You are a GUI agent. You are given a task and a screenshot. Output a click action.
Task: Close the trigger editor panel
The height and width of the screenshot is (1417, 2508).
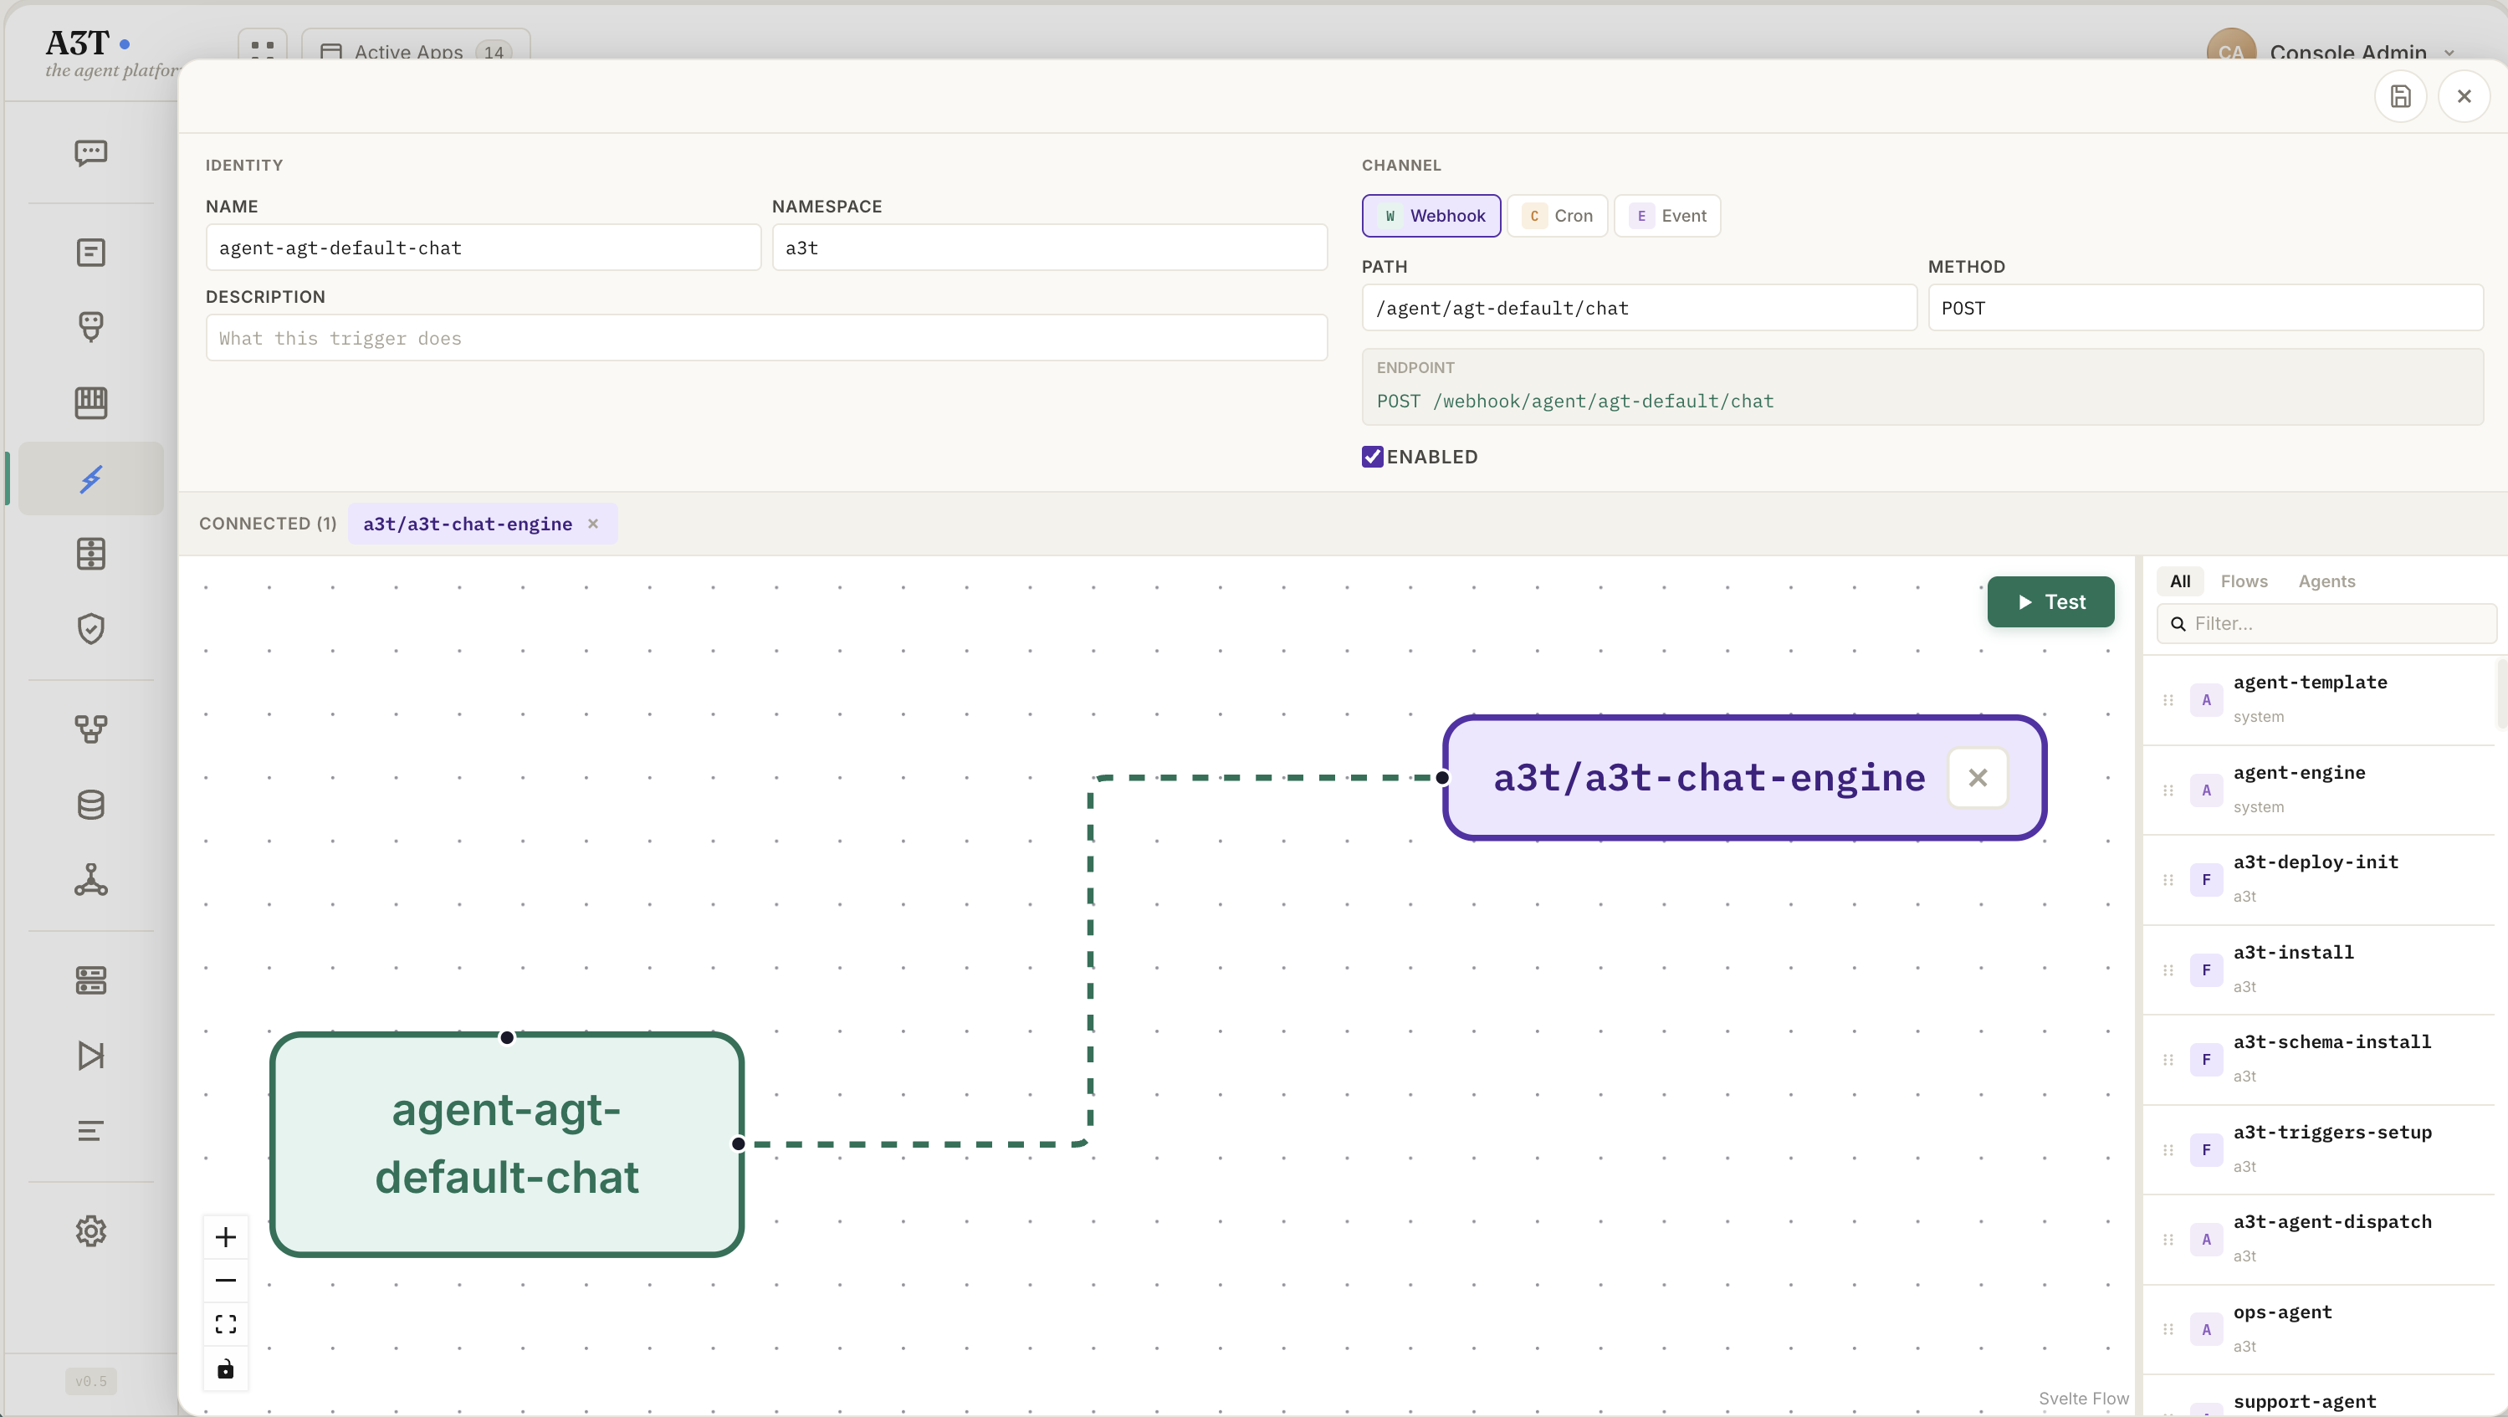click(x=2464, y=96)
